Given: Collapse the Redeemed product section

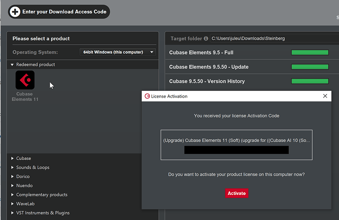Looking at the screenshot, I should coord(12,65).
